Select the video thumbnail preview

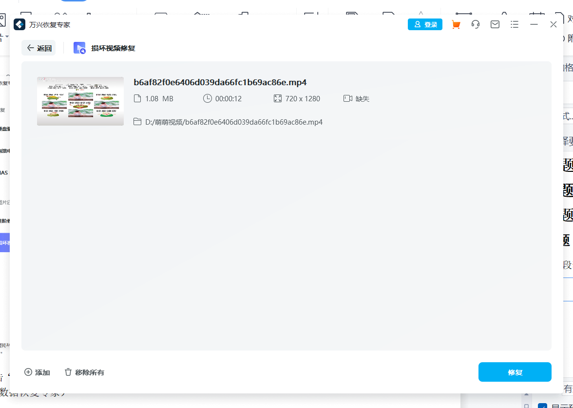click(80, 101)
